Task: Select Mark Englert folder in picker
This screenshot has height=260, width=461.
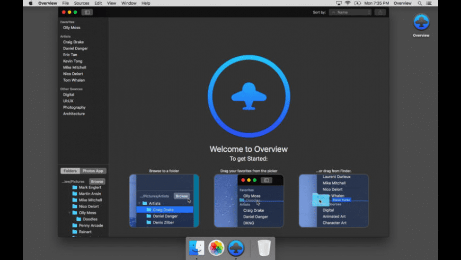Action: (x=87, y=187)
